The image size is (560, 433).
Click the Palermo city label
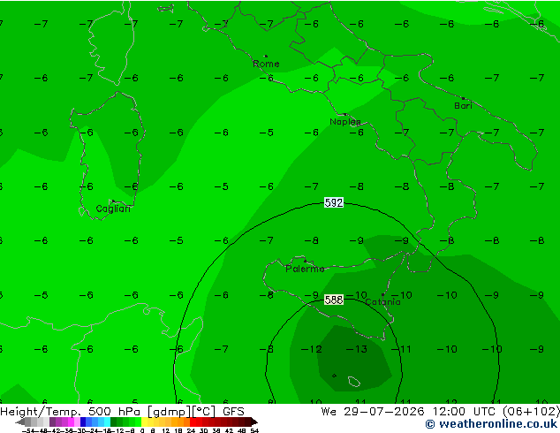[x=305, y=269]
